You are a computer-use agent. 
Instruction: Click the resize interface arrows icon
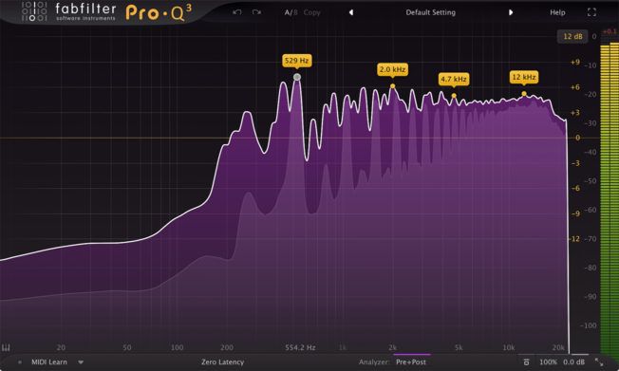599,362
